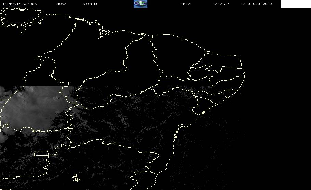
Task: Select the CANAL-5 channel label
Action: [x=221, y=4]
